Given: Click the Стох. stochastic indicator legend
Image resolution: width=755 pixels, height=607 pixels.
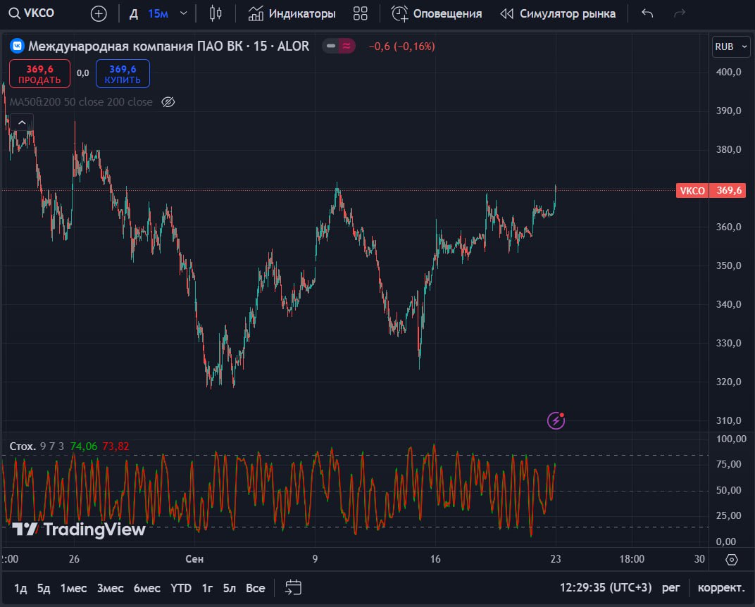Looking at the screenshot, I should click(x=23, y=446).
